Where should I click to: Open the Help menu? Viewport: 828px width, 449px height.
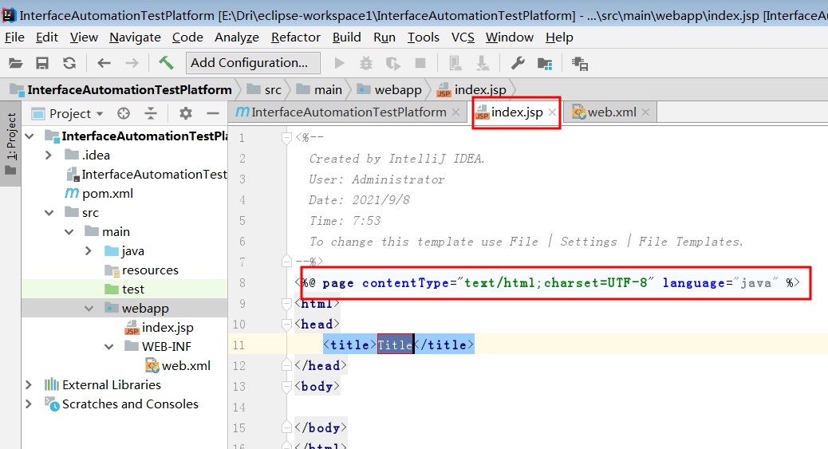tap(559, 37)
